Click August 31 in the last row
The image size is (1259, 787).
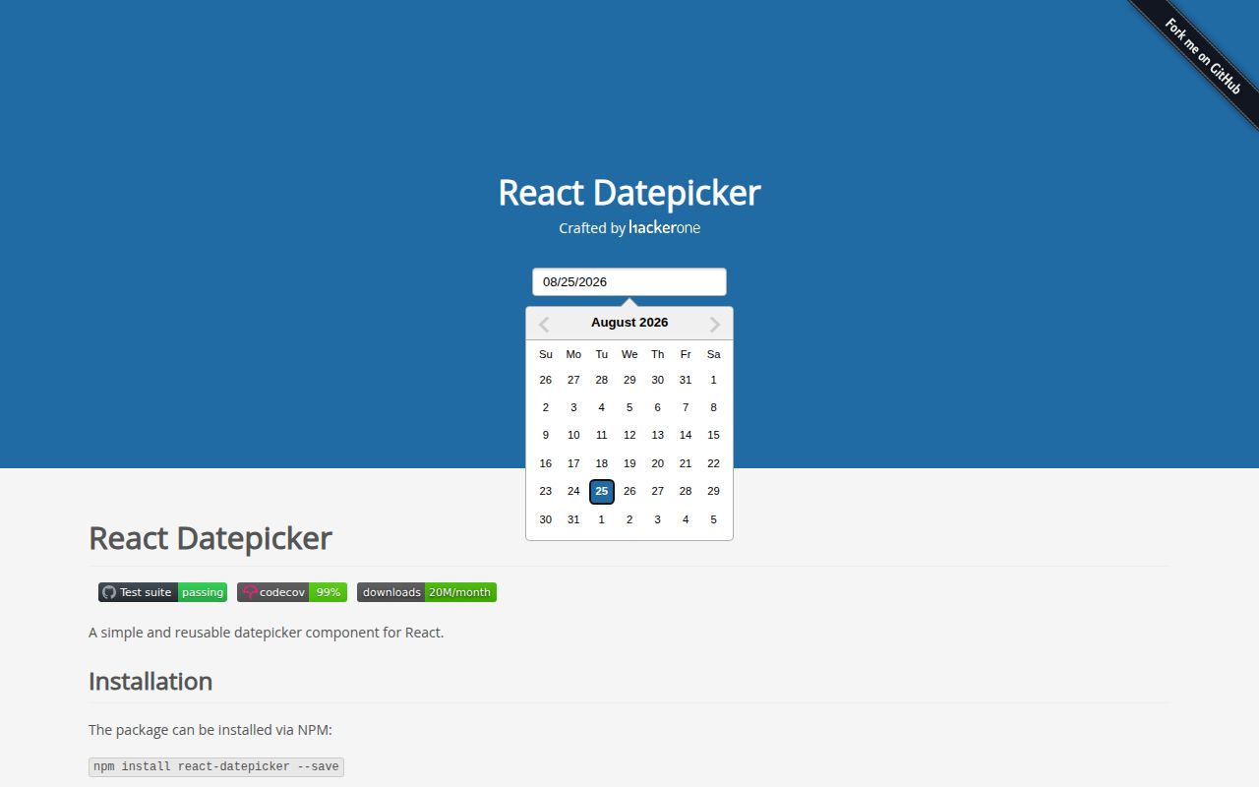point(573,519)
